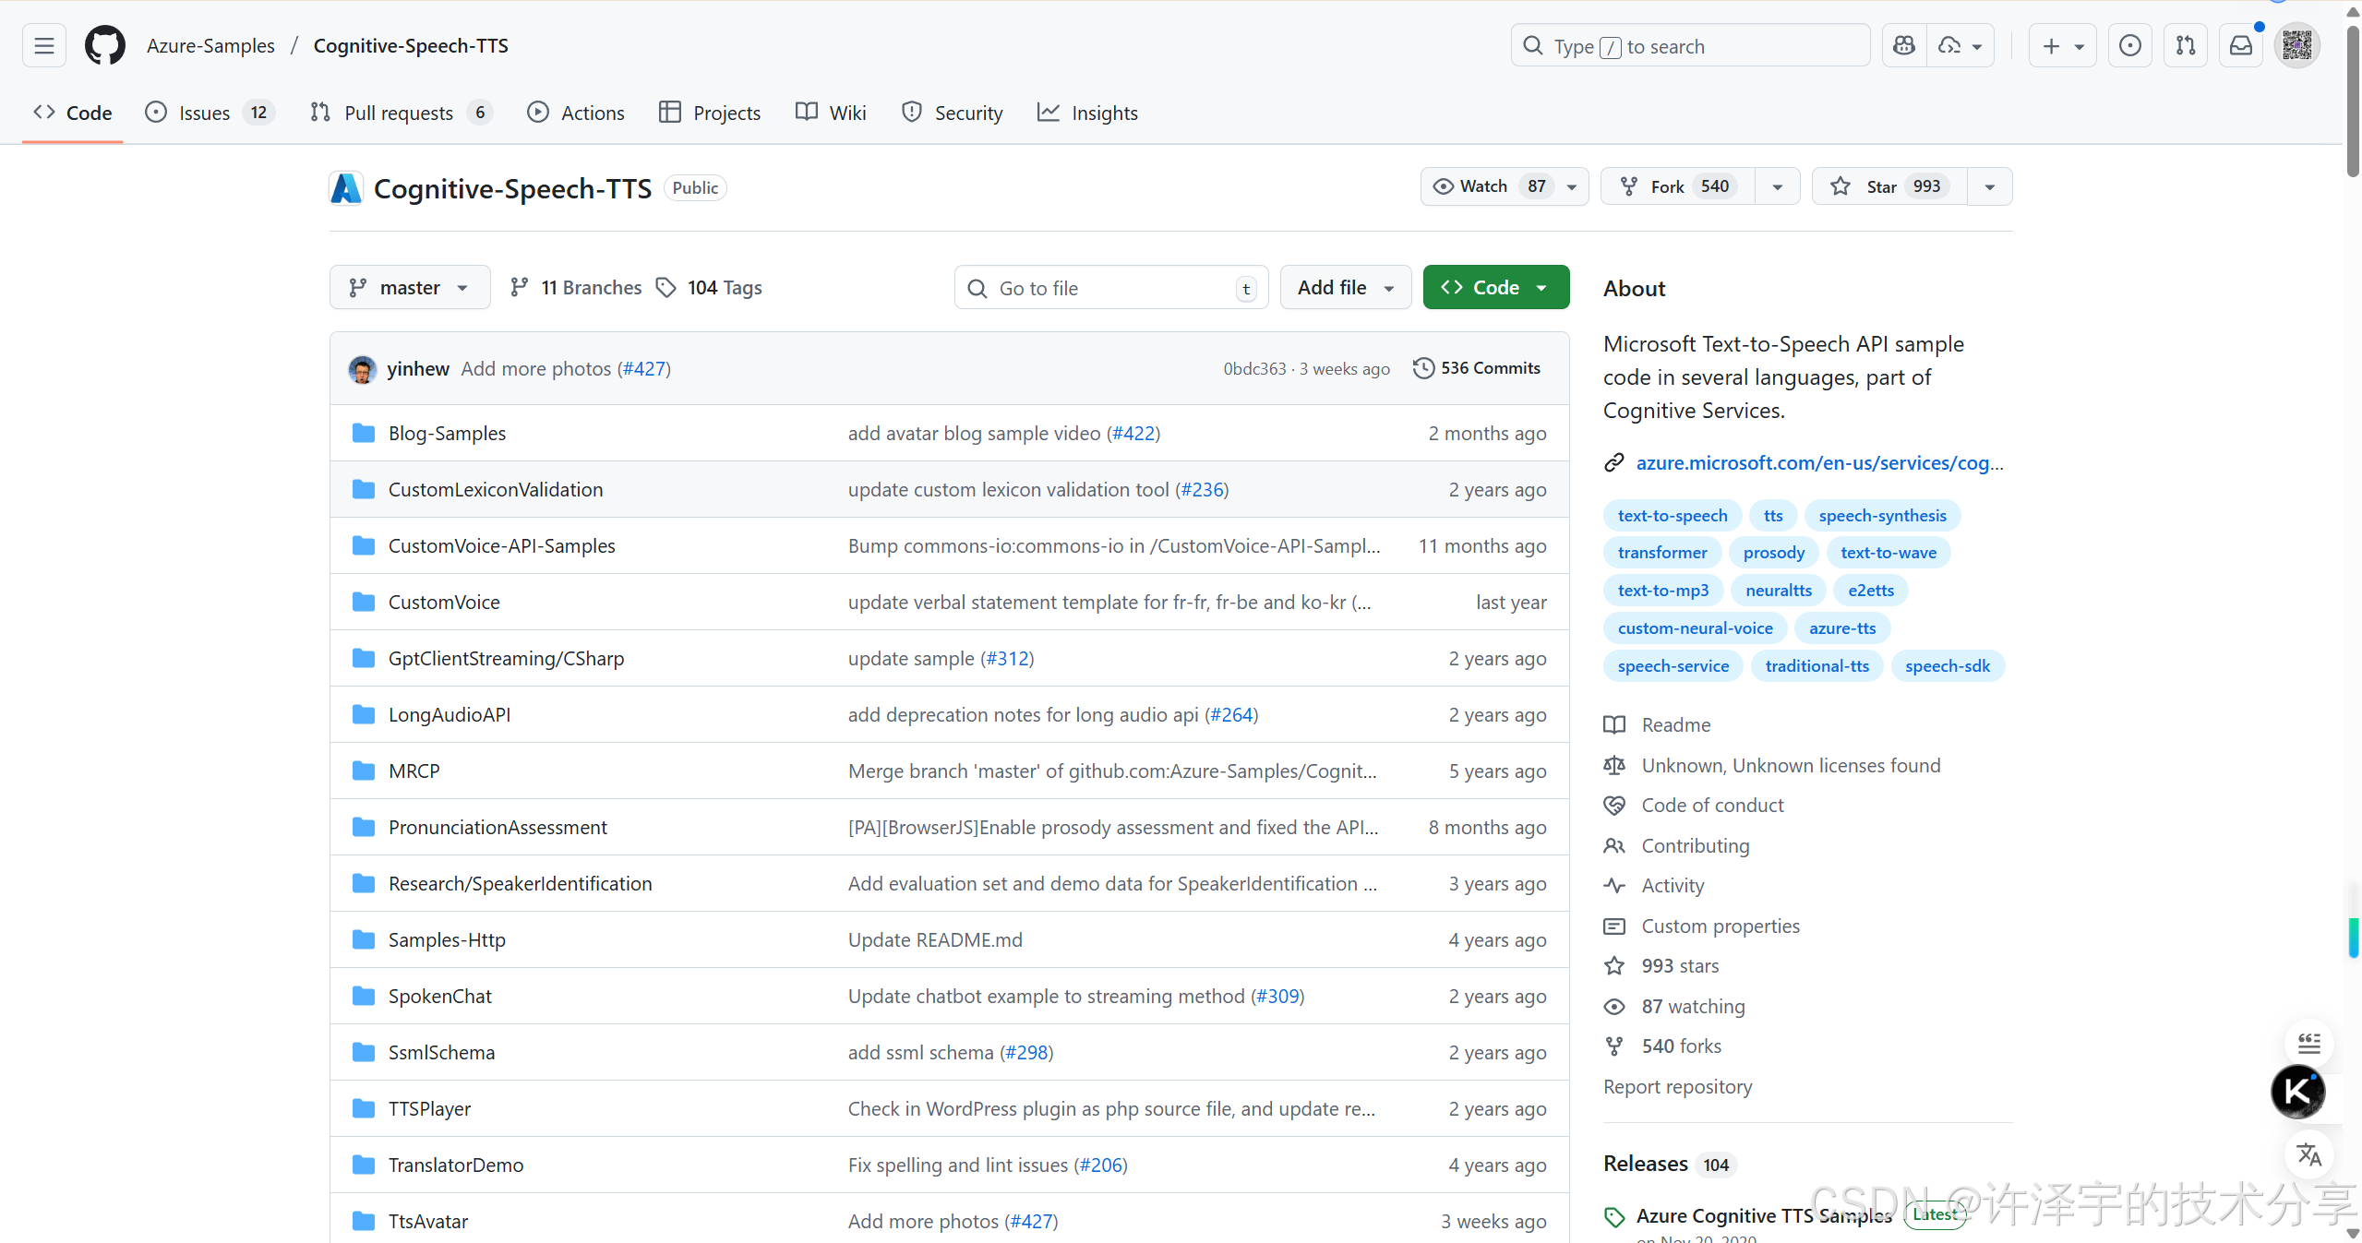The image size is (2362, 1243).
Task: Switch to the Issues tab
Action: (x=205, y=113)
